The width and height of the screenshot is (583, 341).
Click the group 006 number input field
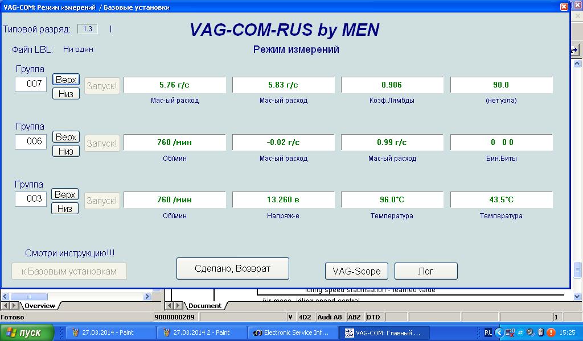[31, 142]
